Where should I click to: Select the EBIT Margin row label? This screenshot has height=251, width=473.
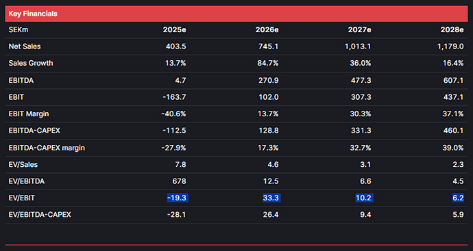(x=29, y=114)
